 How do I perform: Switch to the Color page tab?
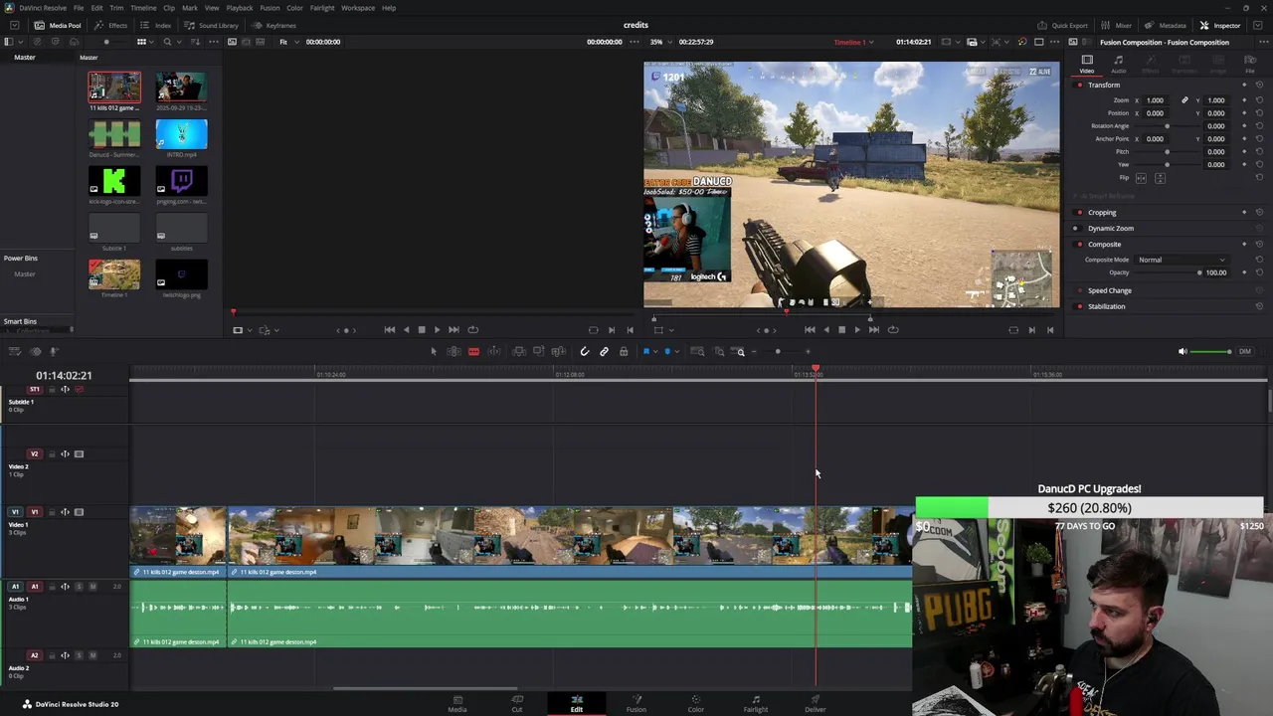[696, 703]
